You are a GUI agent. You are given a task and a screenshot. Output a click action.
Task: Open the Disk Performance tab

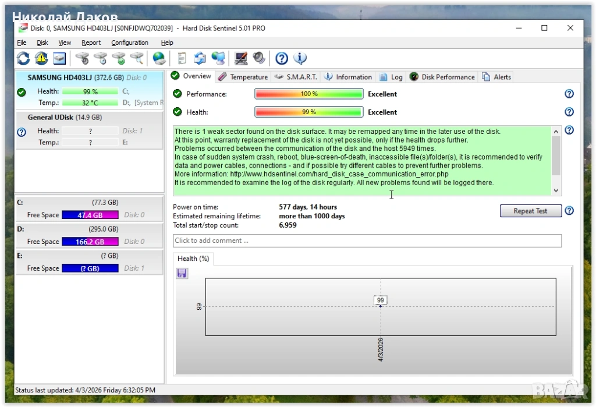[x=442, y=77]
